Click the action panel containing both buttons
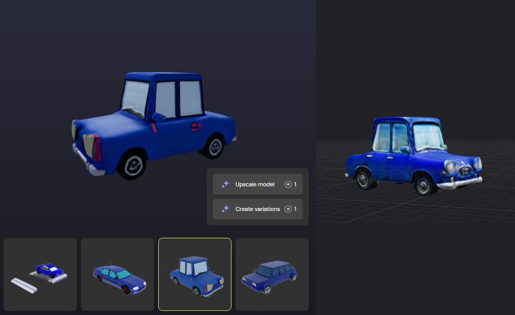Viewport: 515px width, 315px height. coord(258,197)
